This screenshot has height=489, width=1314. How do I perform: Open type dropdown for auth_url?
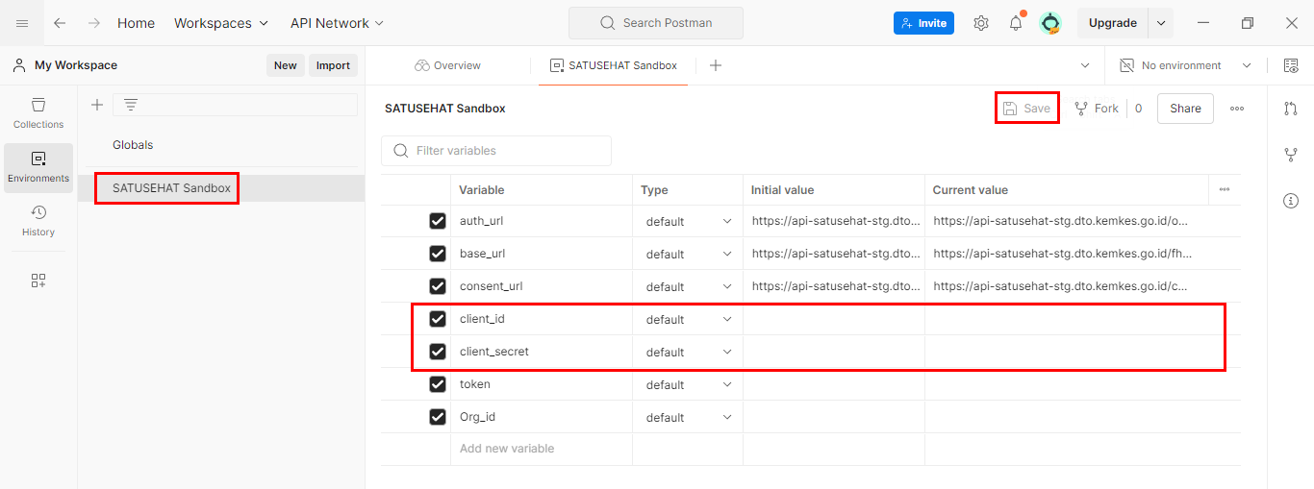pyautogui.click(x=688, y=221)
